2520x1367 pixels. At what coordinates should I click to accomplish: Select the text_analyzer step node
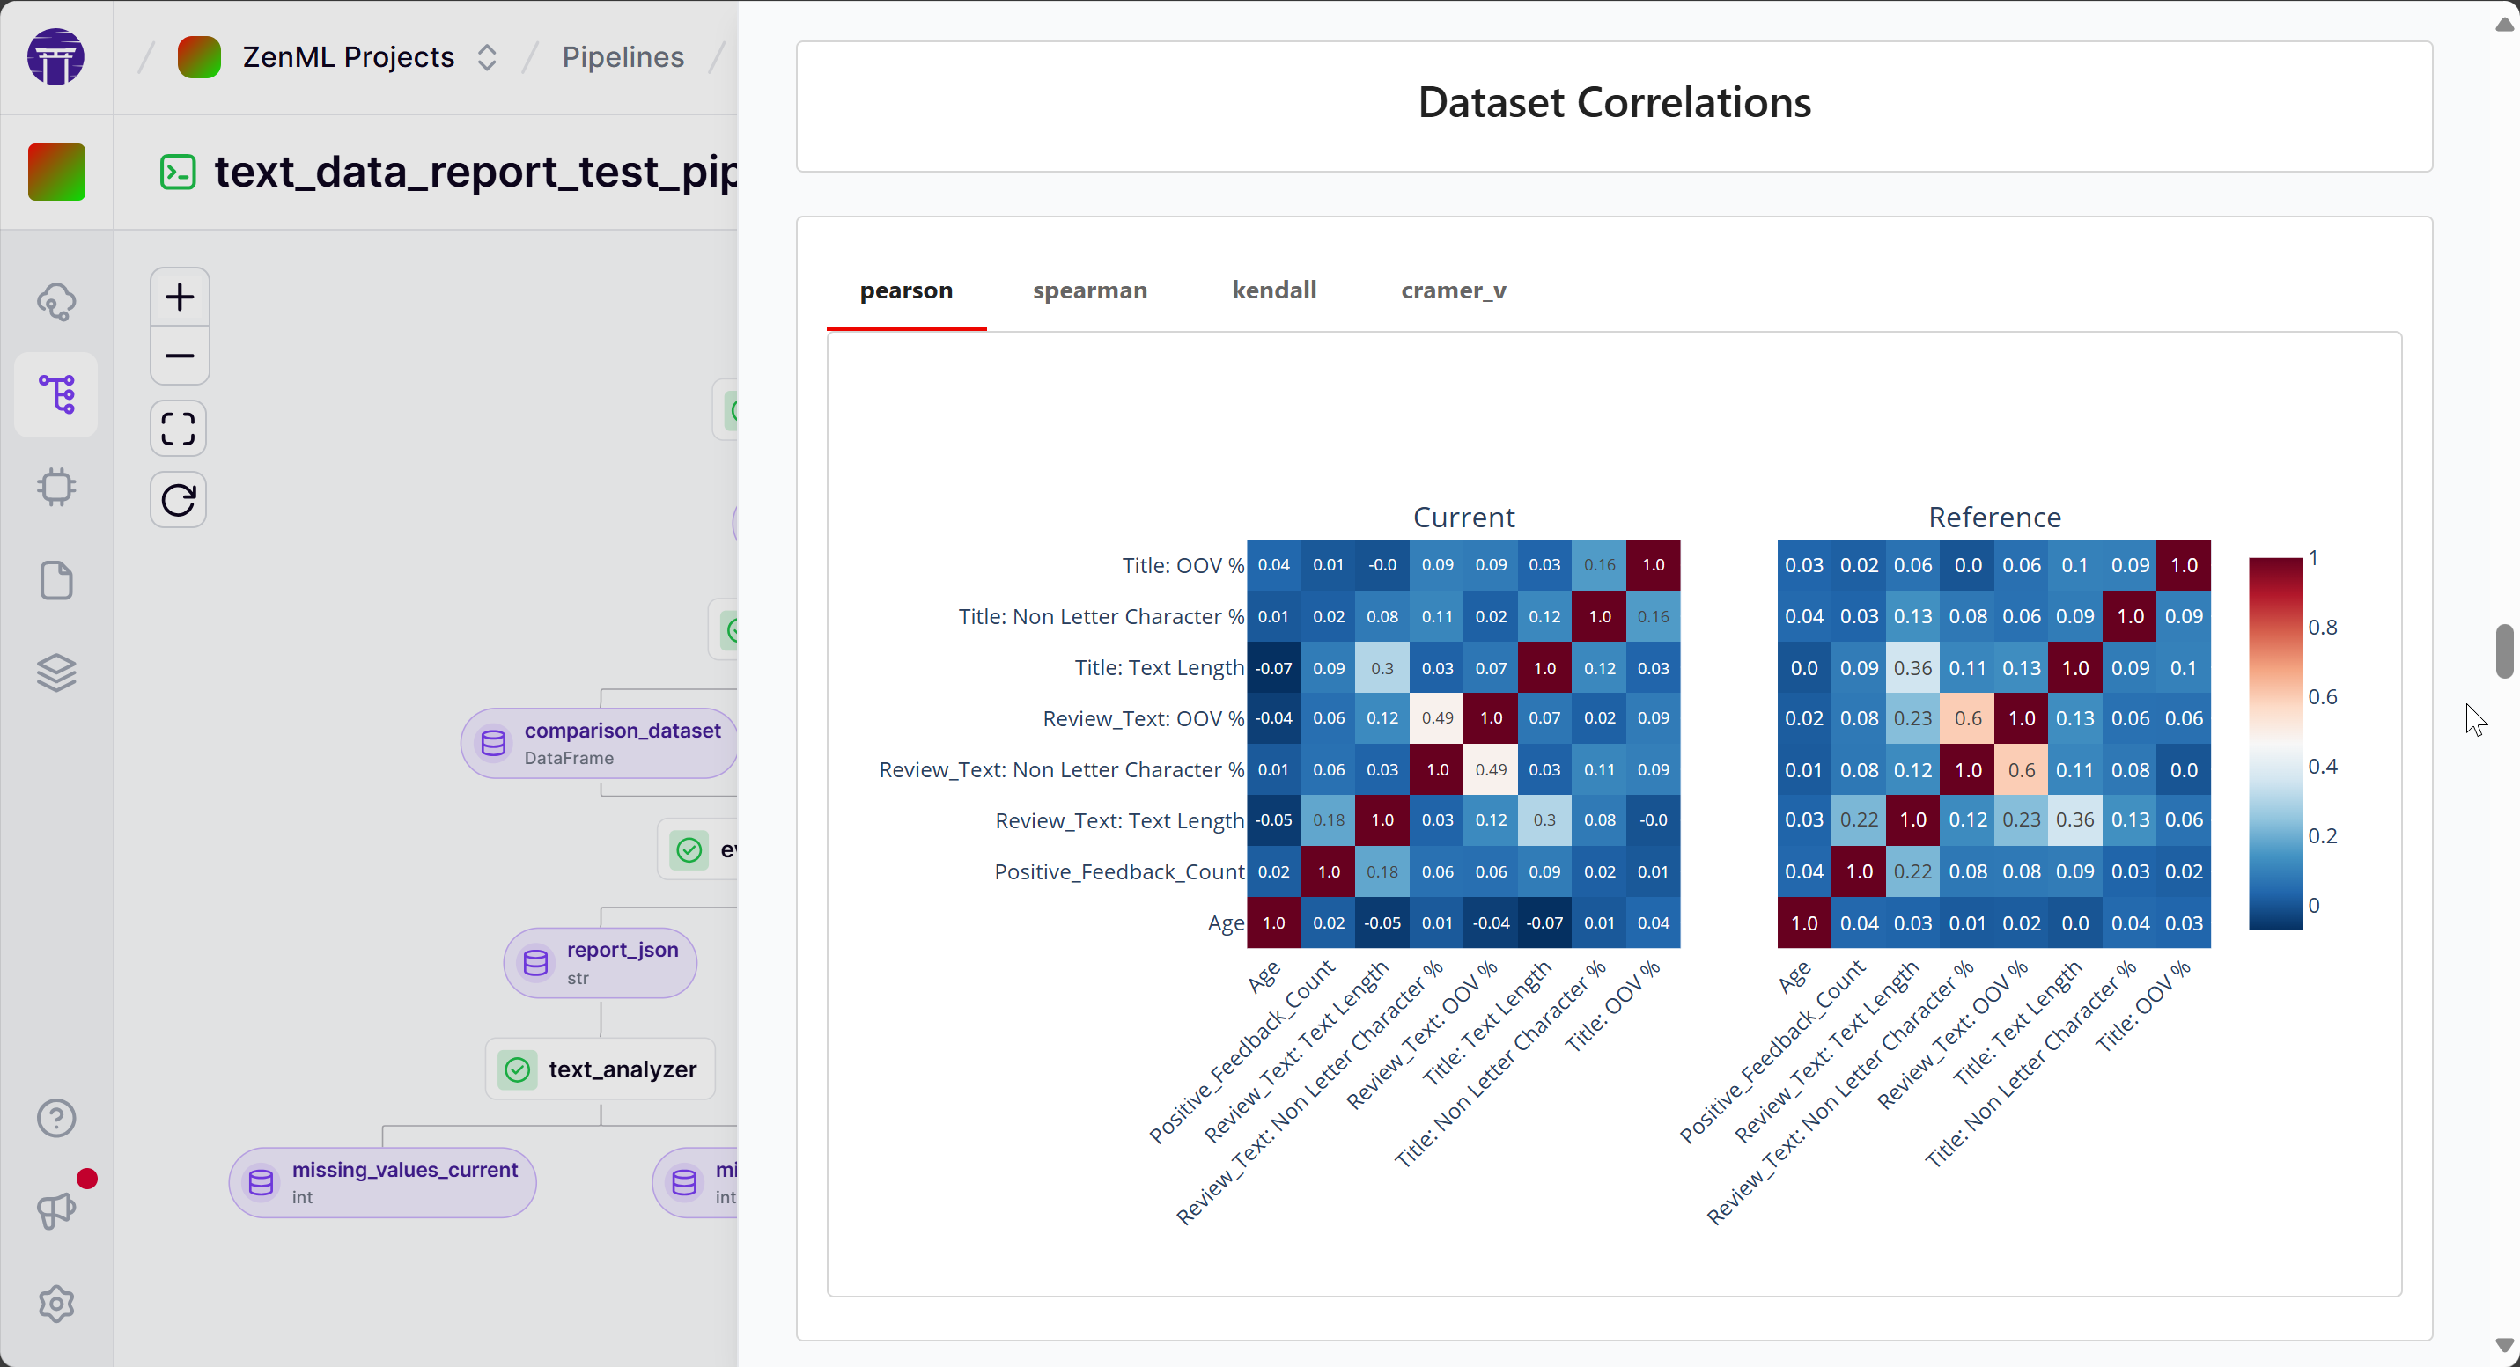click(601, 1069)
